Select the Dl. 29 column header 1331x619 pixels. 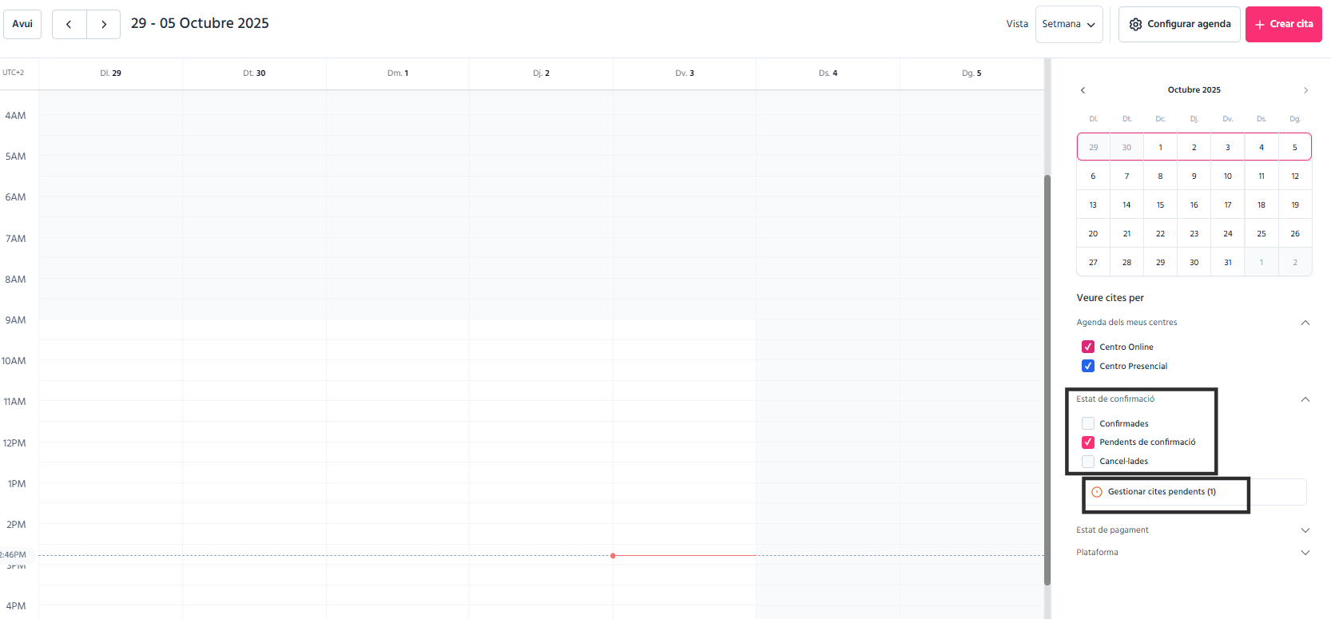(x=111, y=73)
